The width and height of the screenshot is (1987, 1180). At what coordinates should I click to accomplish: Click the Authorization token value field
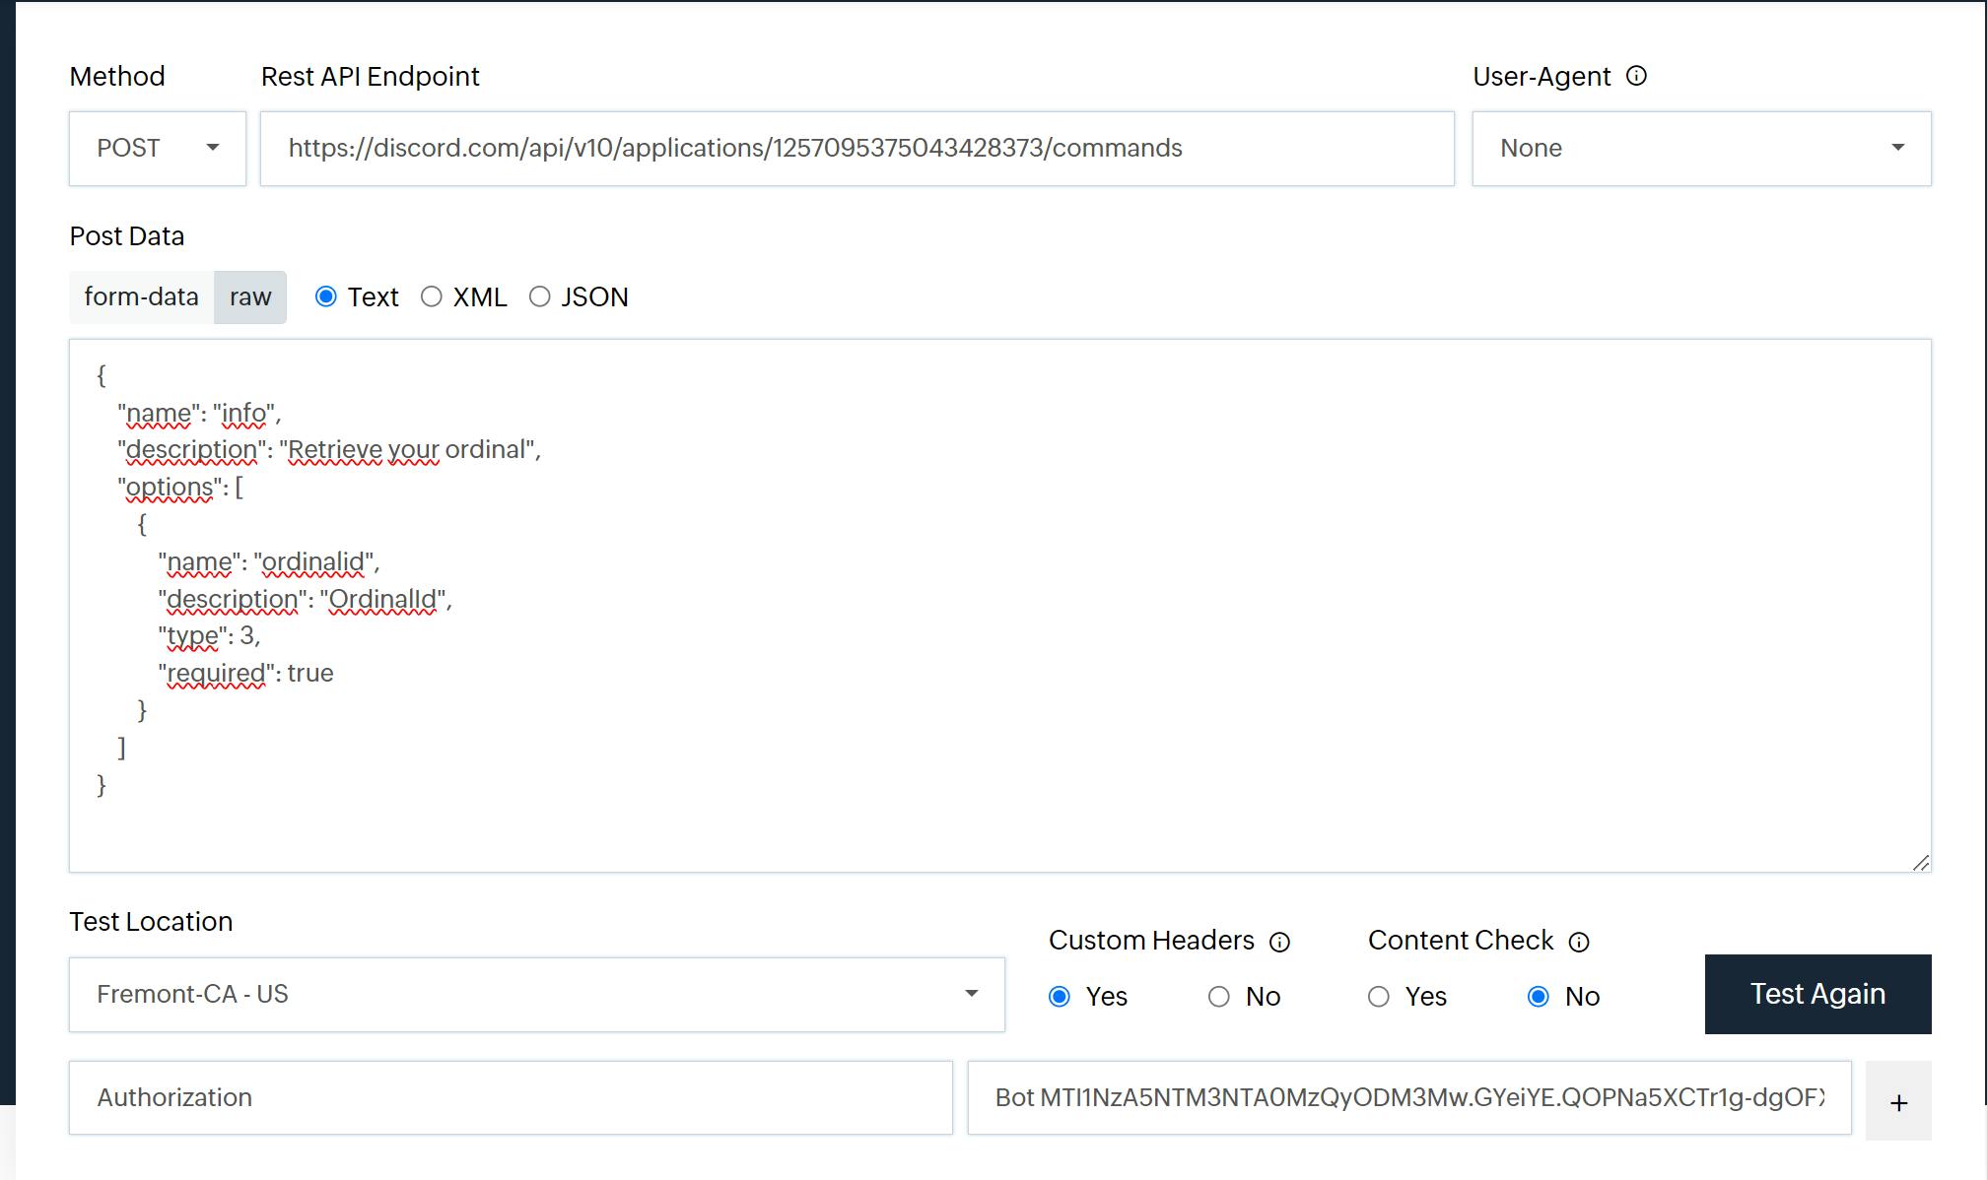1406,1098
